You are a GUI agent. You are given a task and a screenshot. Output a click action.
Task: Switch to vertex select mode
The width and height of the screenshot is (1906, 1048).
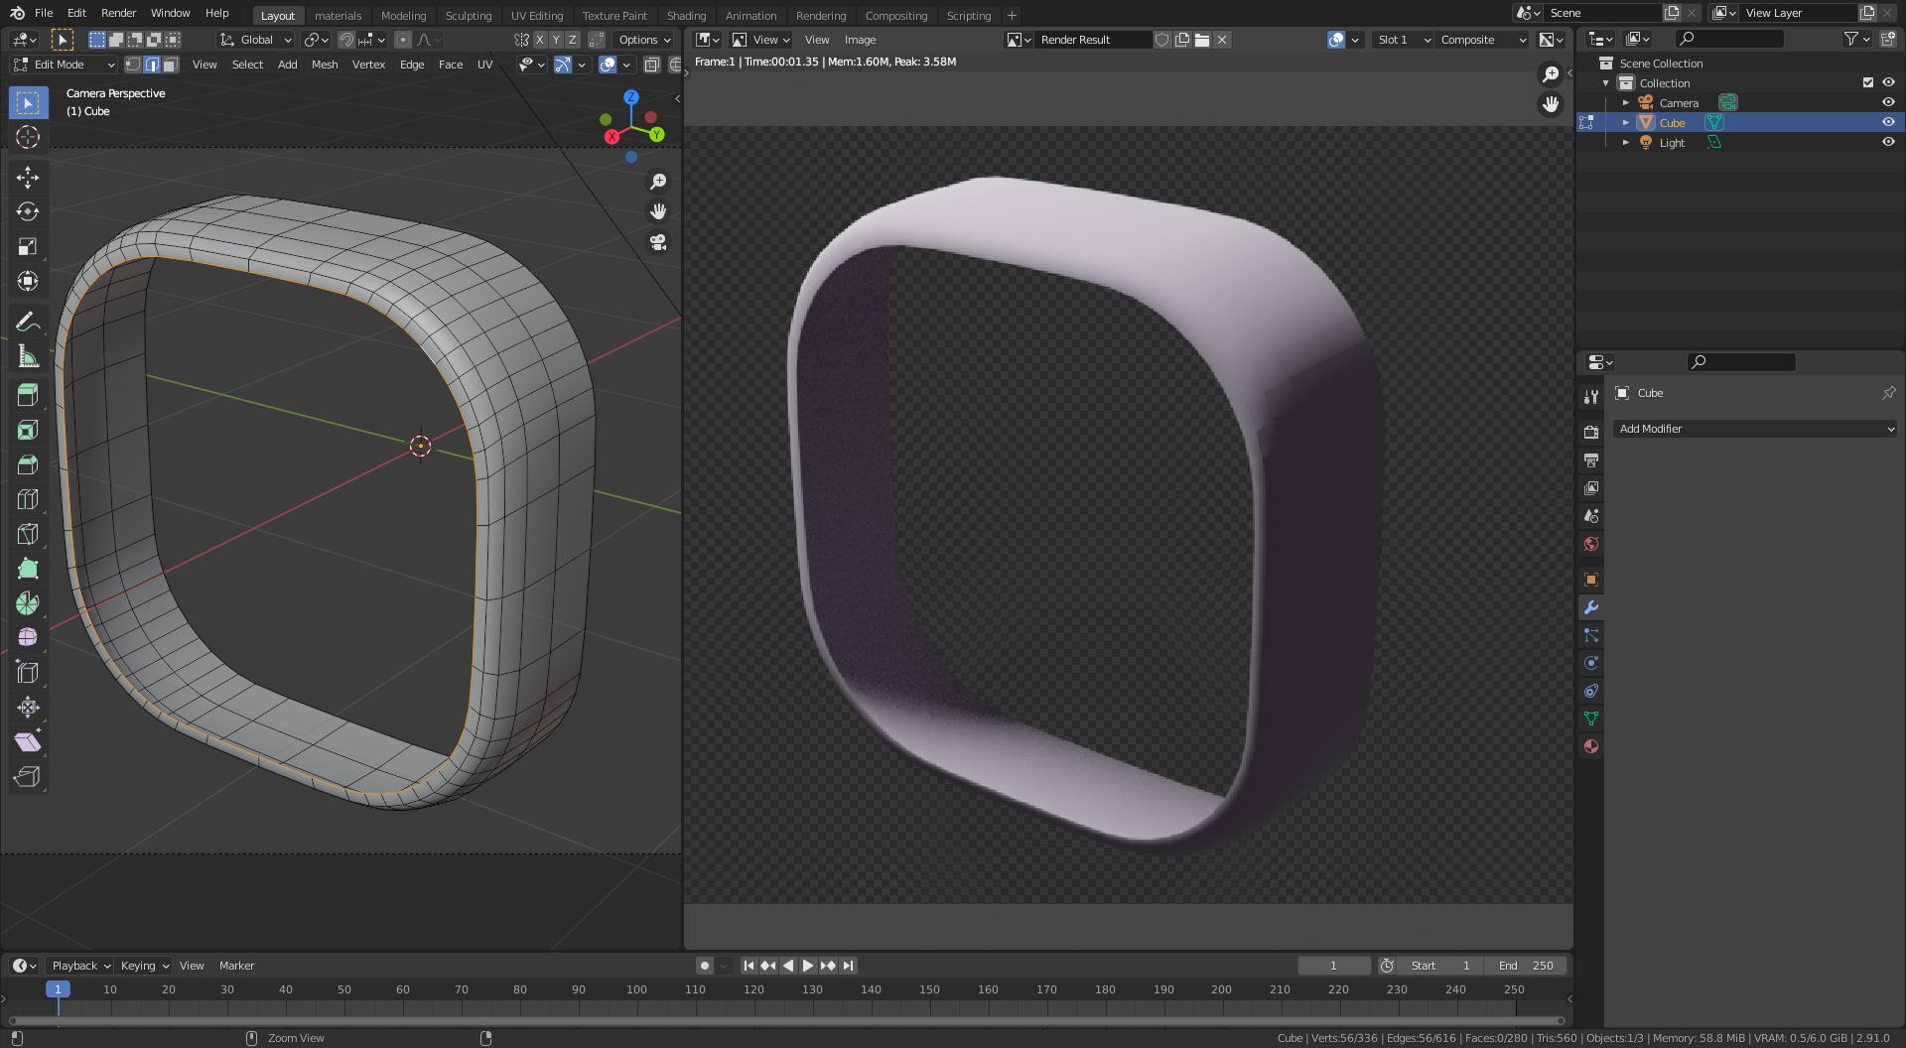pyautogui.click(x=133, y=65)
